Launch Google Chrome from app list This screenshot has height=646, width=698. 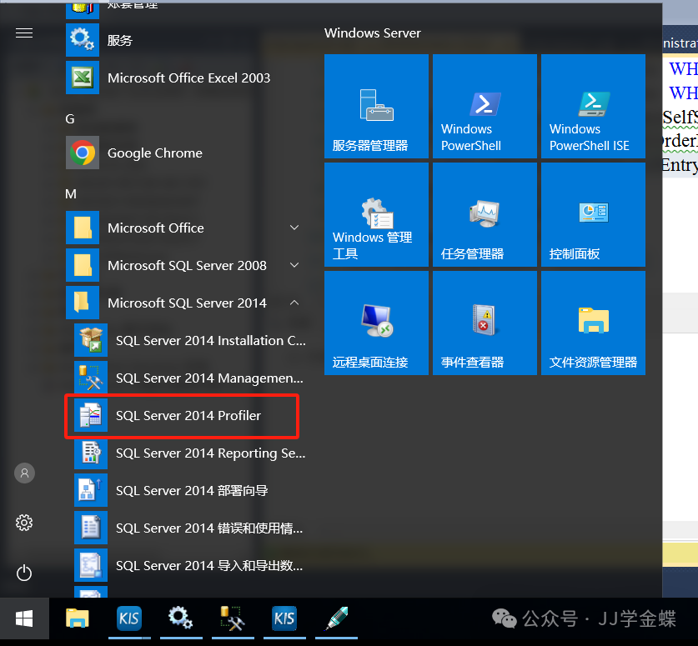click(154, 153)
